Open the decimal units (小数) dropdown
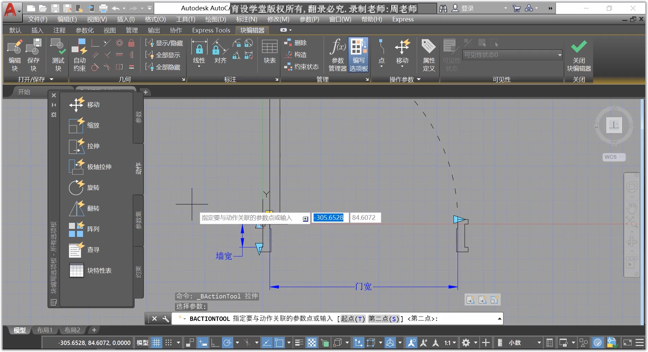648x352 pixels. click(524, 343)
